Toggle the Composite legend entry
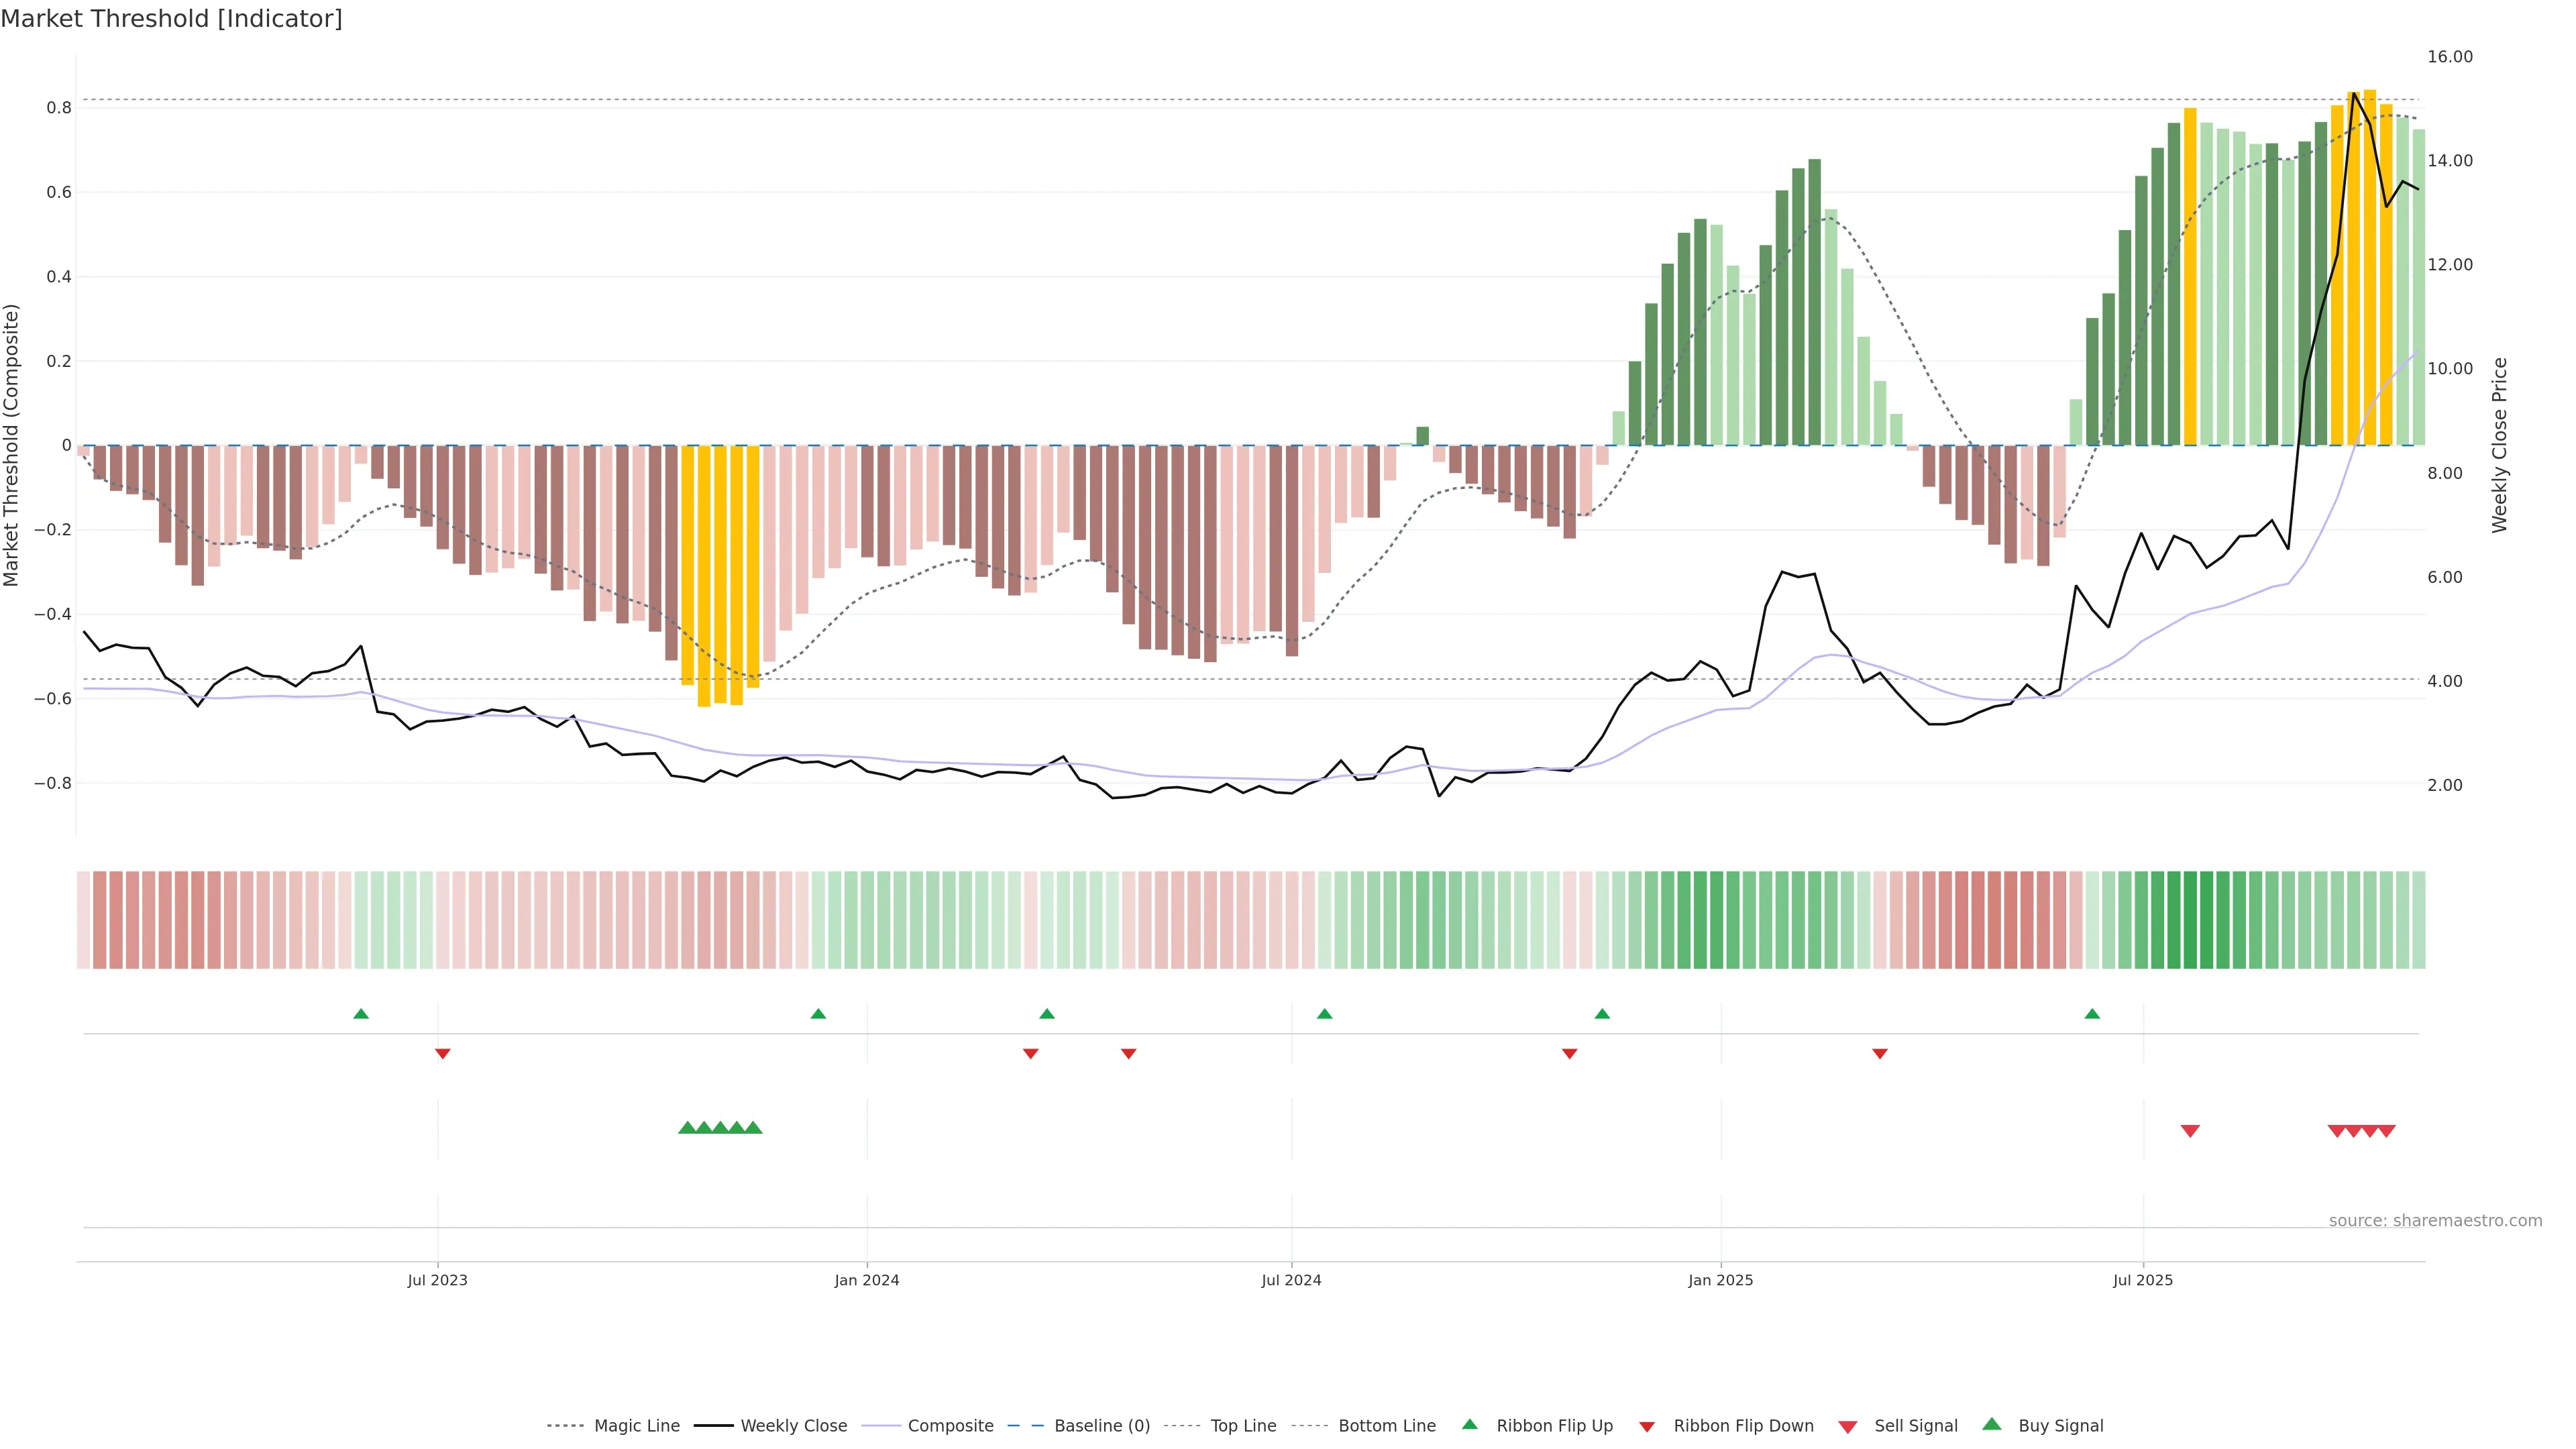The width and height of the screenshot is (2576, 1449). 950,1425
